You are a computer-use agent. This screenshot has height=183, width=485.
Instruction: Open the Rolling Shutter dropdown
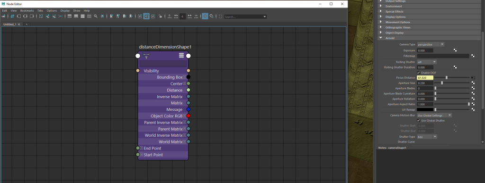click(x=427, y=62)
